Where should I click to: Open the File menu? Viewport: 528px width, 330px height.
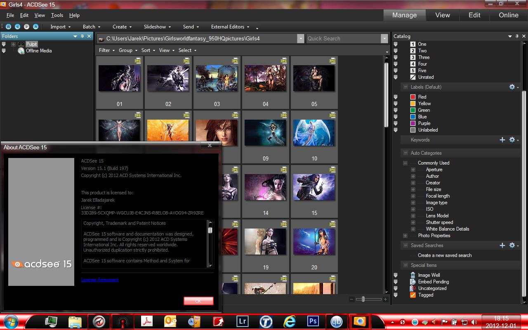[x=10, y=15]
